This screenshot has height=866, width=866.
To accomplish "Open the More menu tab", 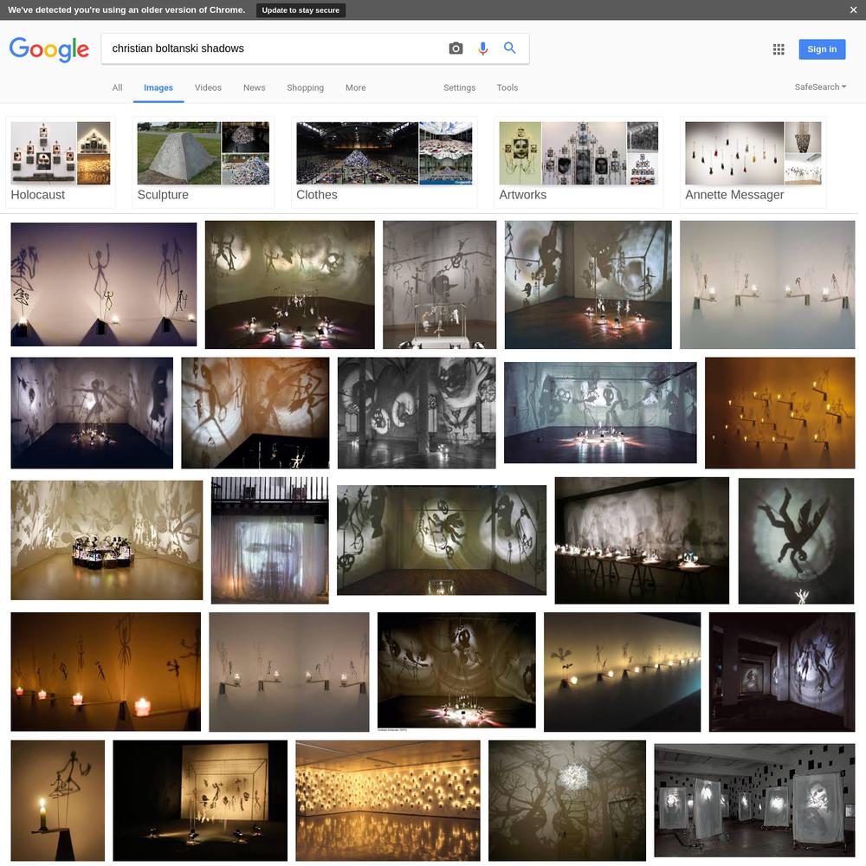I will pos(356,87).
